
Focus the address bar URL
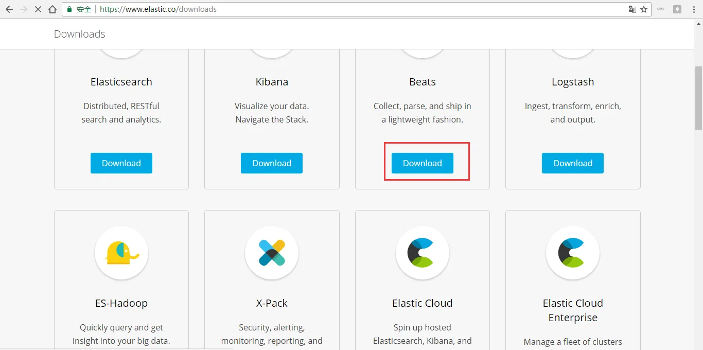(x=309, y=9)
